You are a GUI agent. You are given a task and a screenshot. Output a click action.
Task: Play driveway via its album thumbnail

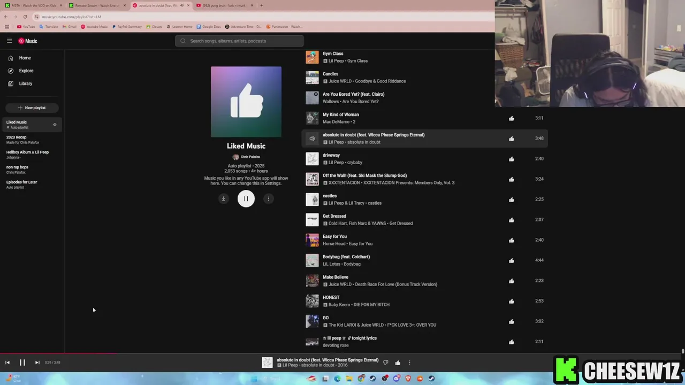[312, 159]
